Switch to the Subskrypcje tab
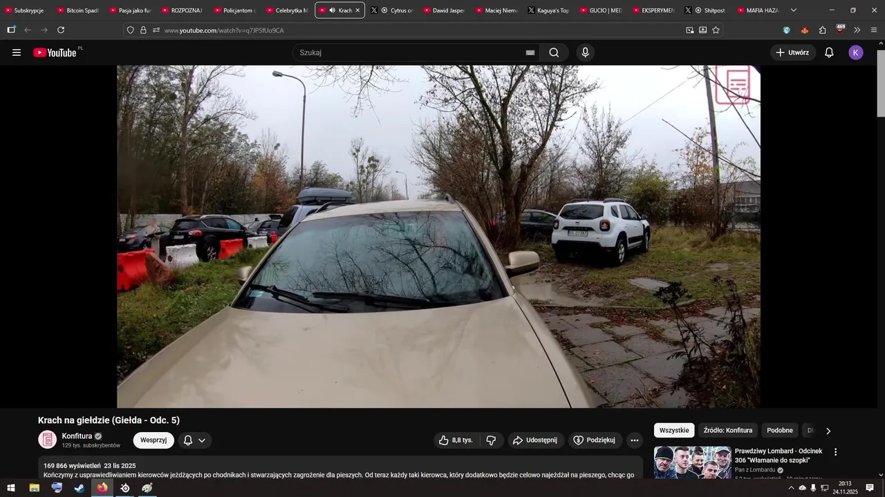Image resolution: width=885 pixels, height=497 pixels. [26, 10]
